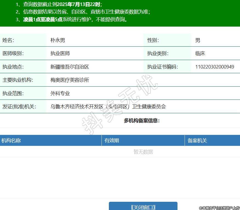Image resolution: width=240 pixels, height=210 pixels.
Task: Click the 【关闭窗口】 button
Action: [143, 207]
